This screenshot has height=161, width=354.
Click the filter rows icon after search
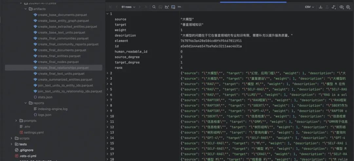click(160, 7)
